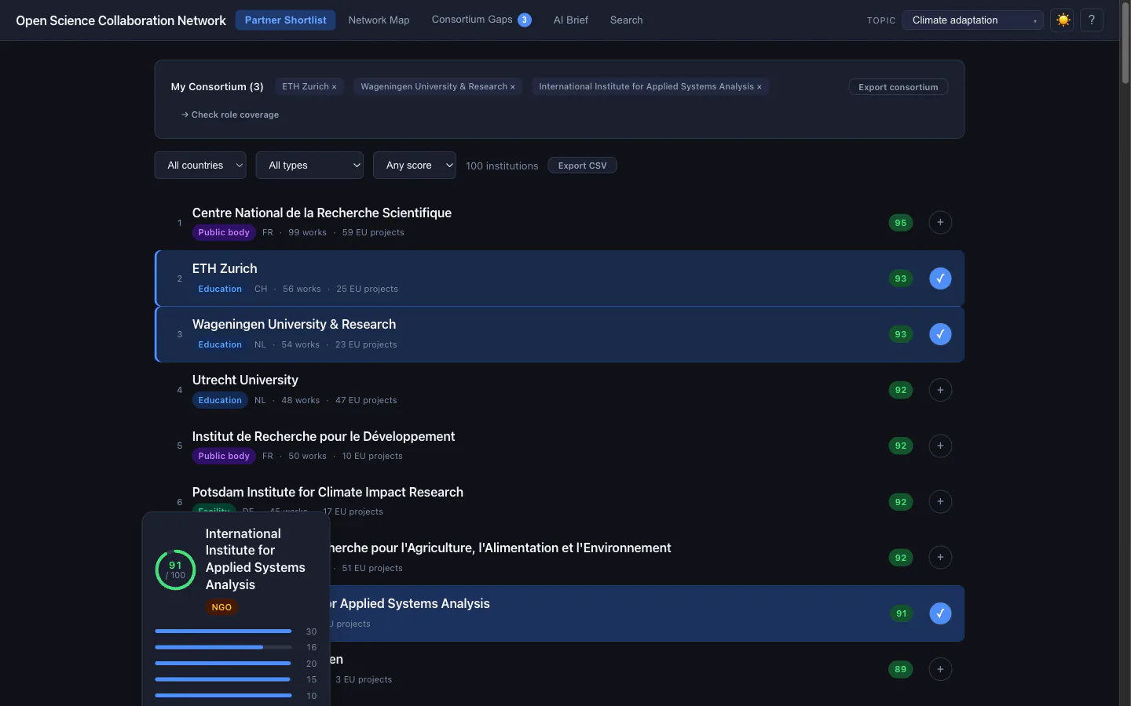
Task: Click the 91/100 score ring in popup
Action: [175, 570]
